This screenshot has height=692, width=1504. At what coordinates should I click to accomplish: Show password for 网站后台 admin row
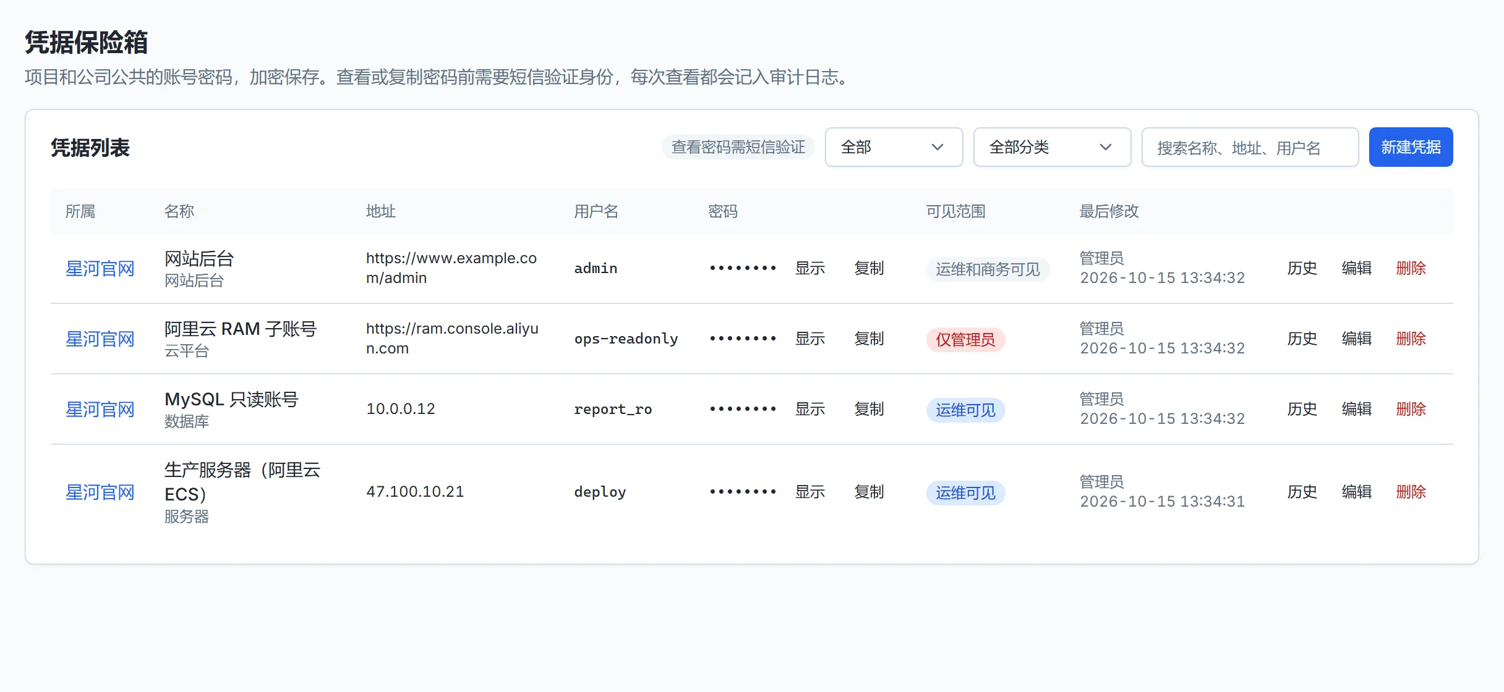point(810,268)
